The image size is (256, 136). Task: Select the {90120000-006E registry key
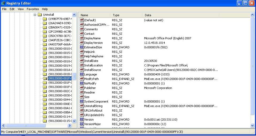click(60, 104)
